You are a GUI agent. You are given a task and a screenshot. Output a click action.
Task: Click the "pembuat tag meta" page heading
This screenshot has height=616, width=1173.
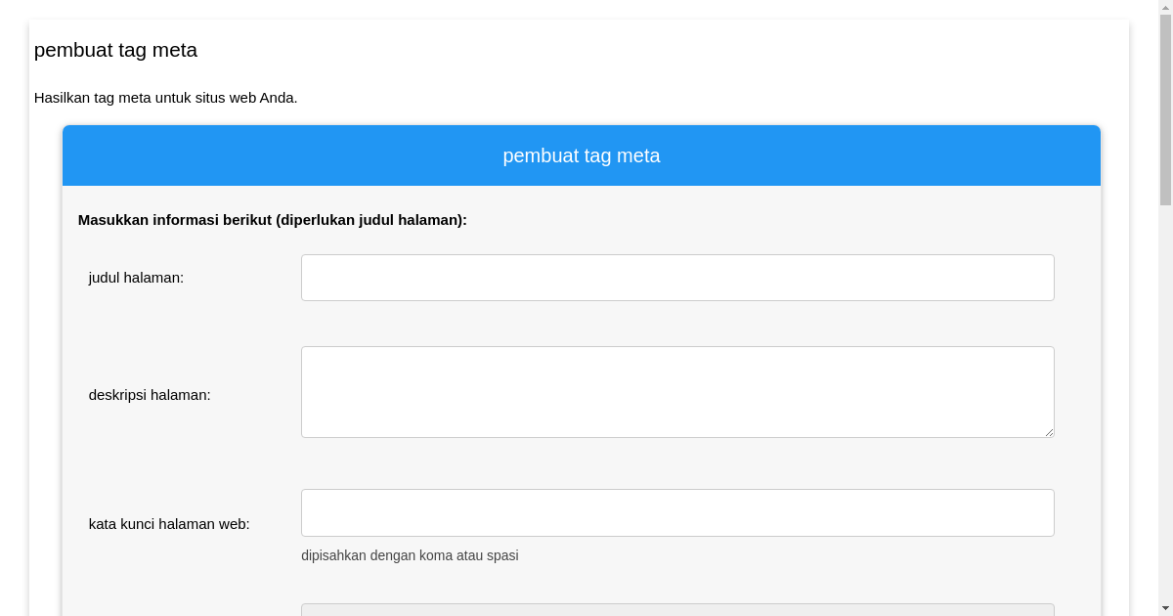click(x=115, y=50)
